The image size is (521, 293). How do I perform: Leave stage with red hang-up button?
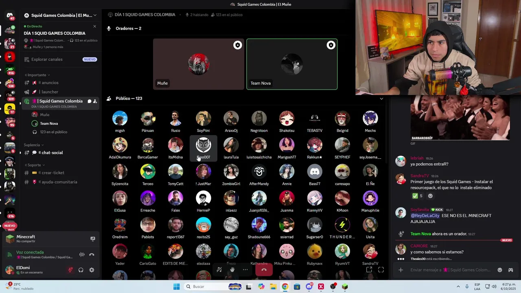(264, 269)
